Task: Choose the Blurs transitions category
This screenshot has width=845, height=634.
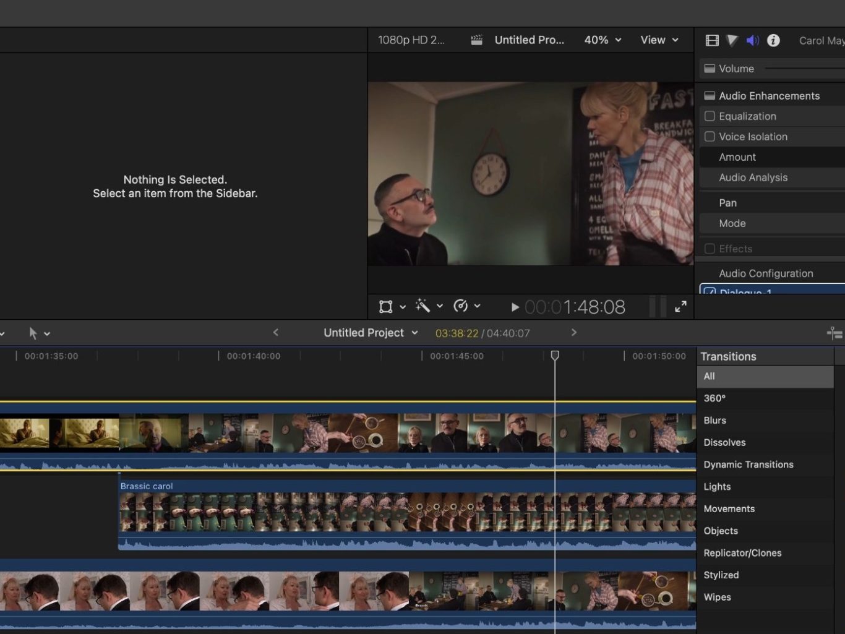Action: (x=765, y=421)
